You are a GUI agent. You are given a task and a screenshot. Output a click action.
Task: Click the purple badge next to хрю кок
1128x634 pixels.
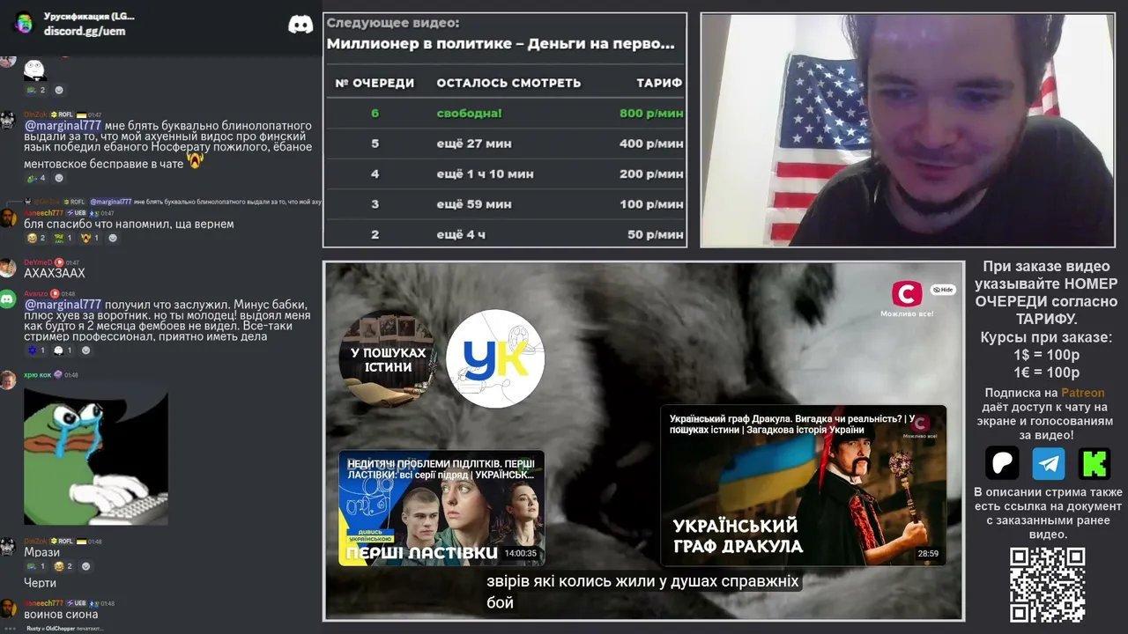click(x=57, y=375)
